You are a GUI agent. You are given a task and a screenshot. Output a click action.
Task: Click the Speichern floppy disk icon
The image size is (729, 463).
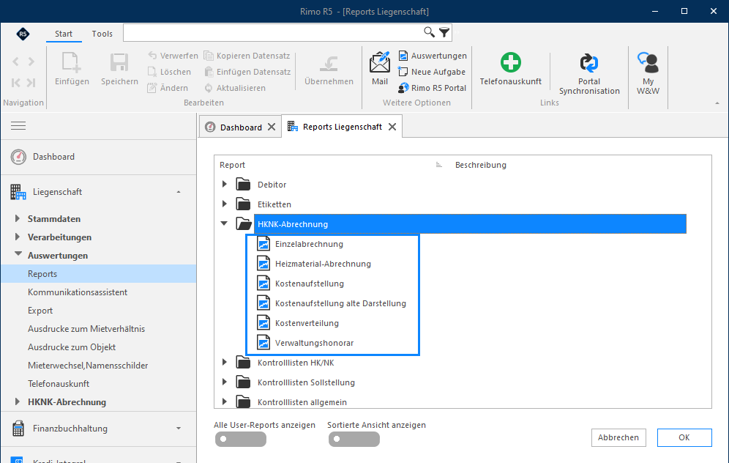click(x=119, y=63)
